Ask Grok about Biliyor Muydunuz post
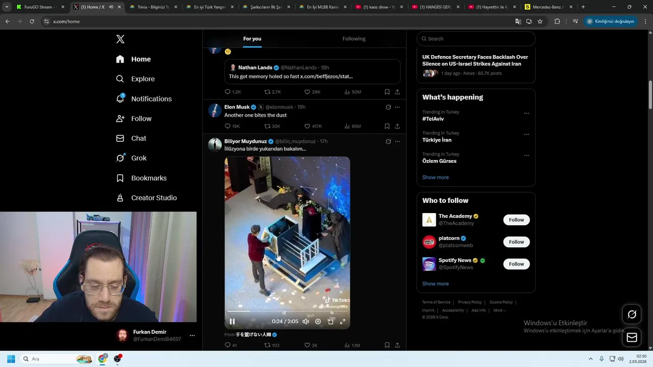Viewport: 653px width, 367px height. tap(388, 141)
